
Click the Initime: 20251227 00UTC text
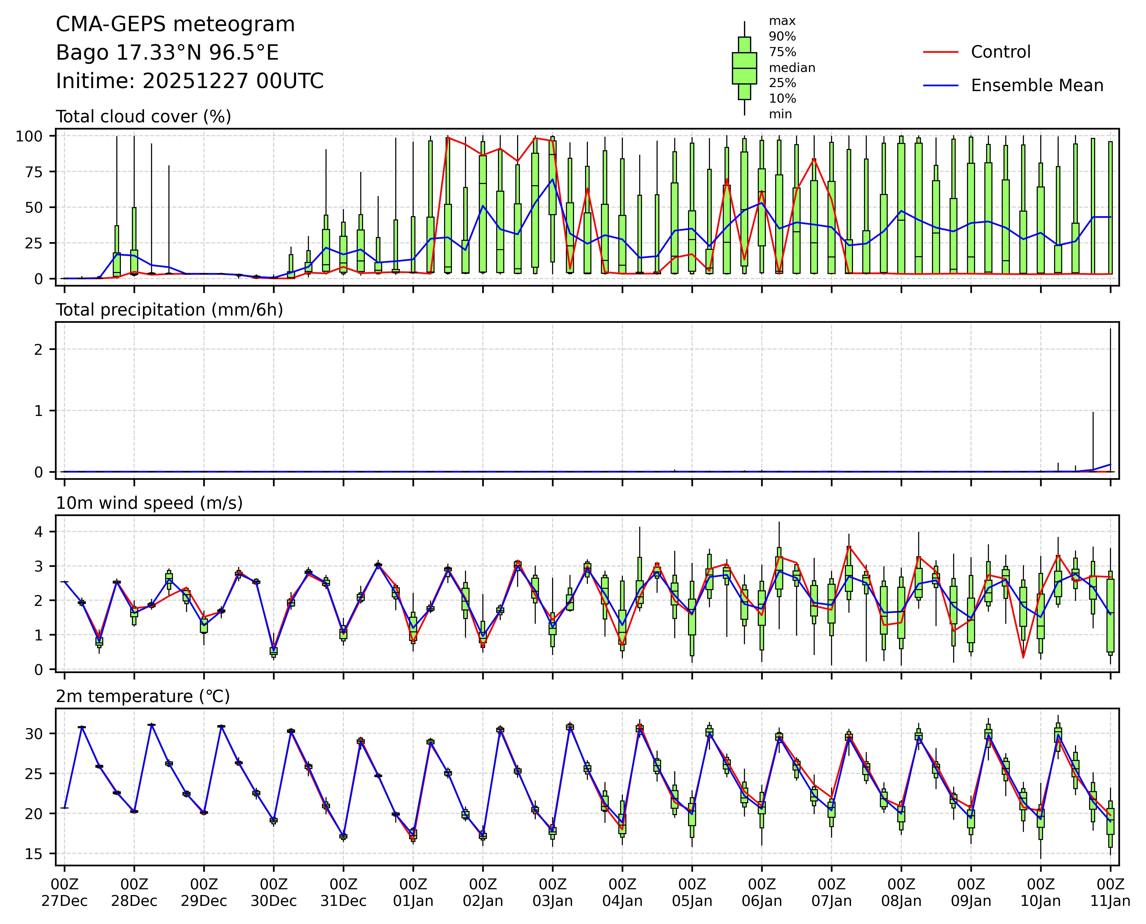pos(190,82)
